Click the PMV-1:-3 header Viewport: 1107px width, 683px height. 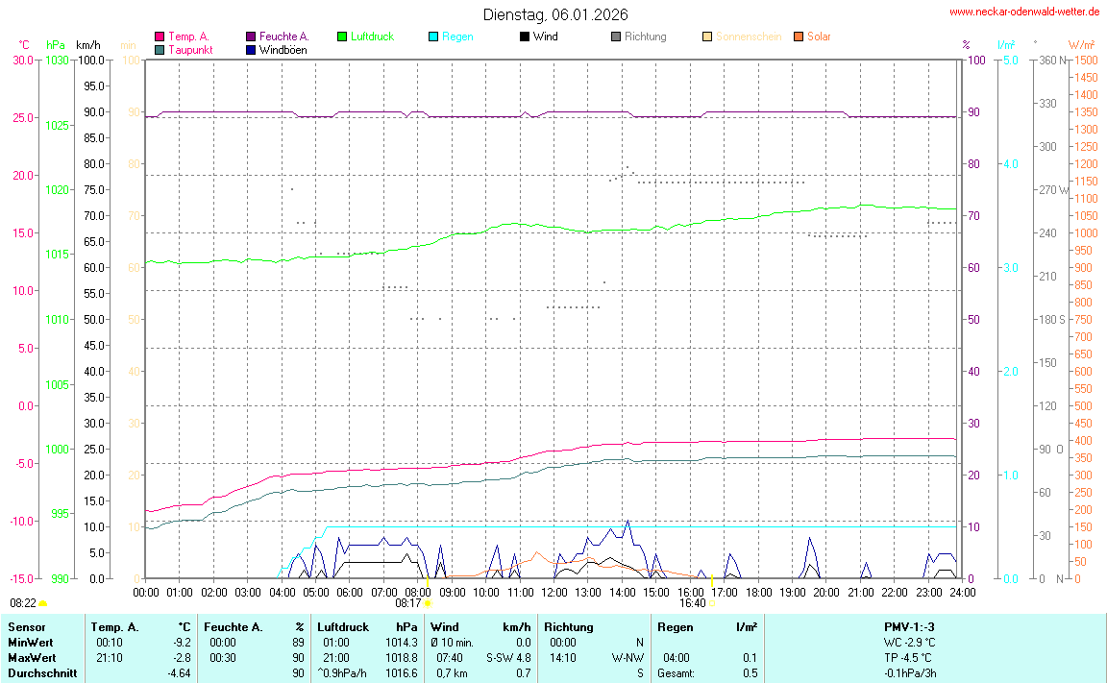point(911,627)
